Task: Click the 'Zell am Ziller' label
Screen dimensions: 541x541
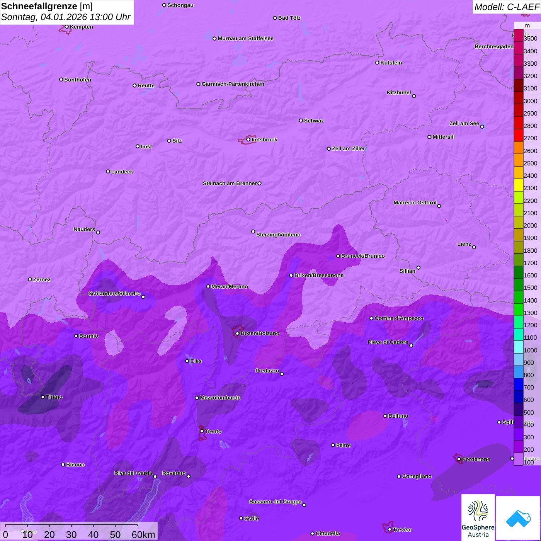Action: [349, 148]
